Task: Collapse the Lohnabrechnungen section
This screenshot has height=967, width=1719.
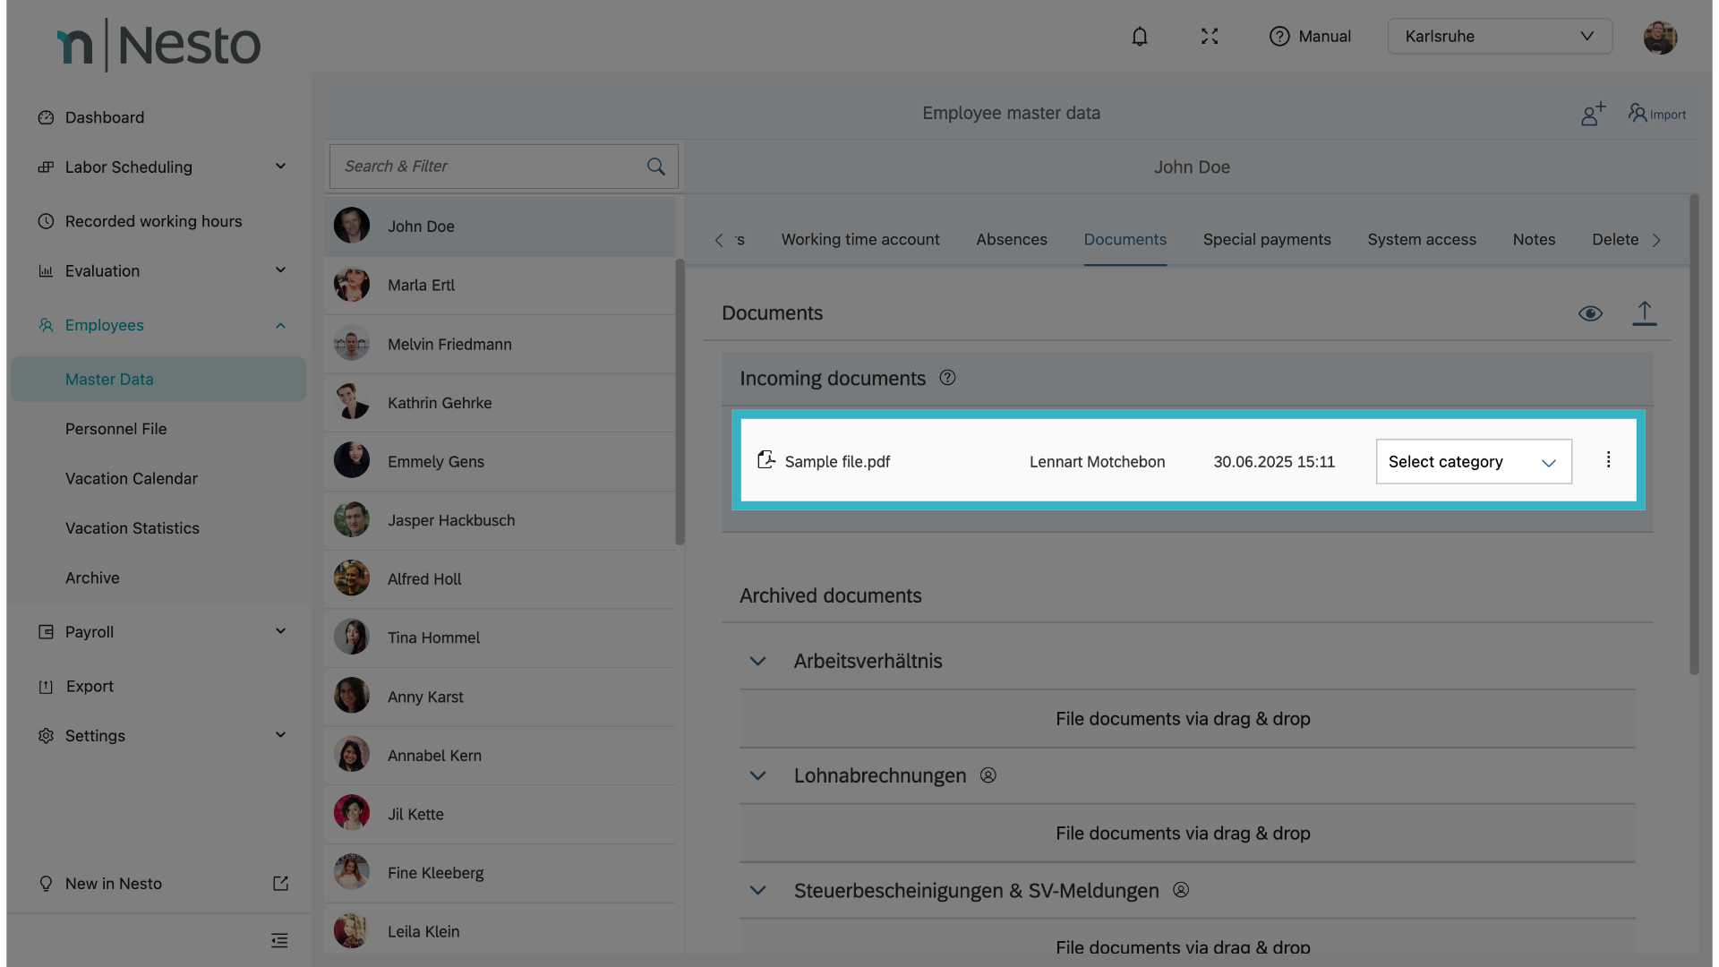Action: 757,776
